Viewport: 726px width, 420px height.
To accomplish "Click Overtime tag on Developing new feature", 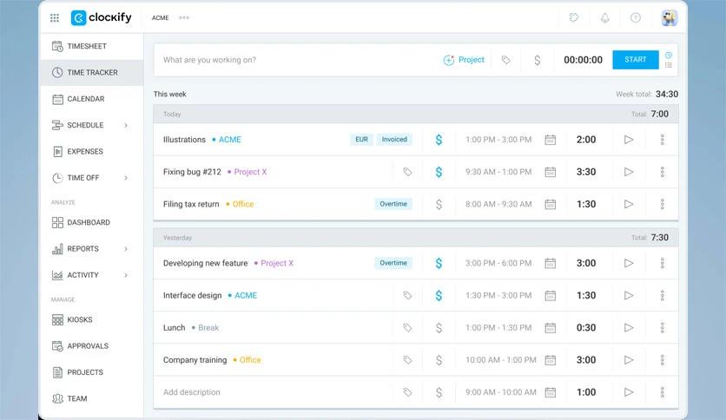I will pyautogui.click(x=393, y=263).
